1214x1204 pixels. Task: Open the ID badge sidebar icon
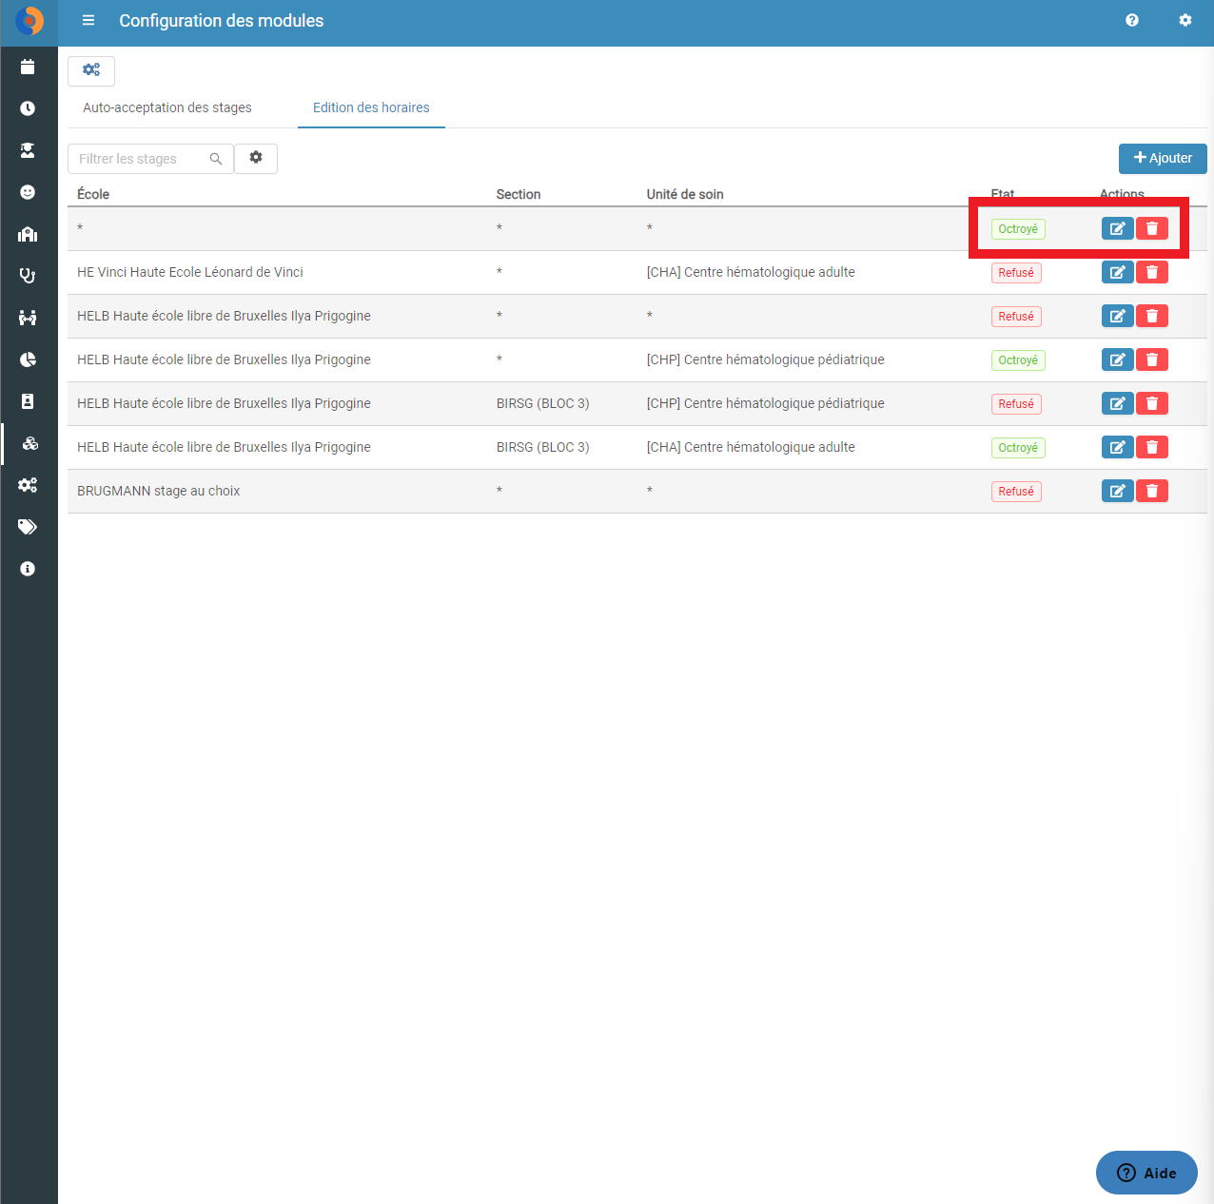click(28, 401)
